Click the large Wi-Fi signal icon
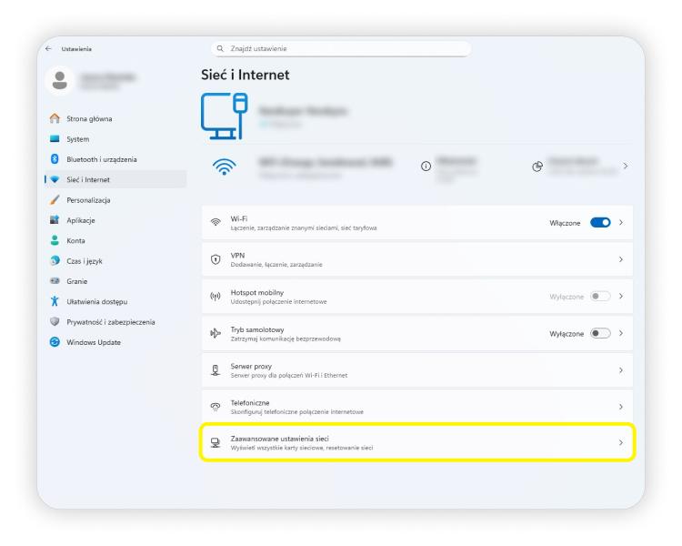The width and height of the screenshot is (682, 546). tap(224, 167)
